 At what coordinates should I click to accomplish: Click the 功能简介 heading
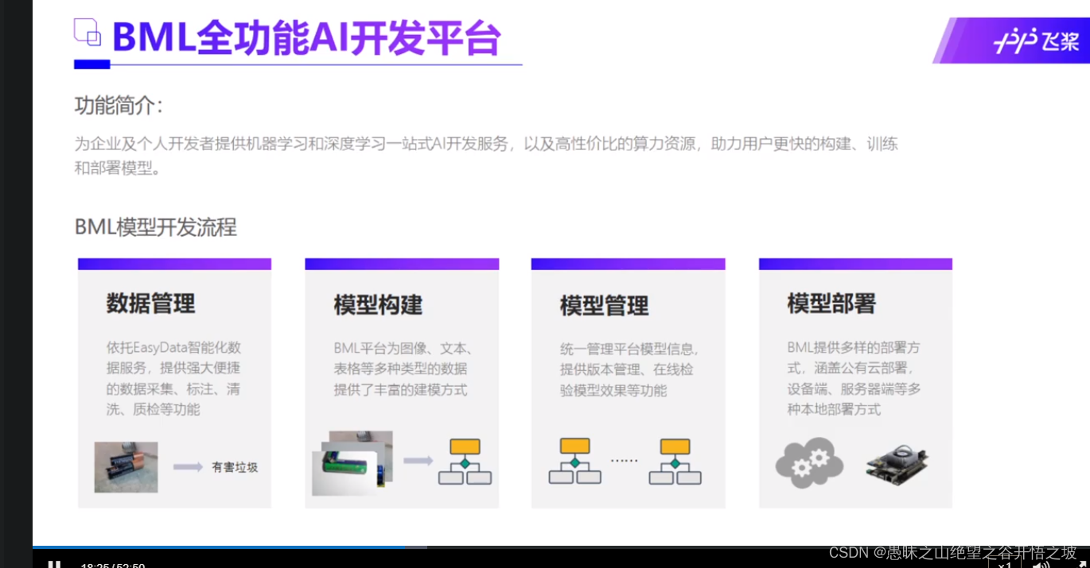[x=119, y=106]
